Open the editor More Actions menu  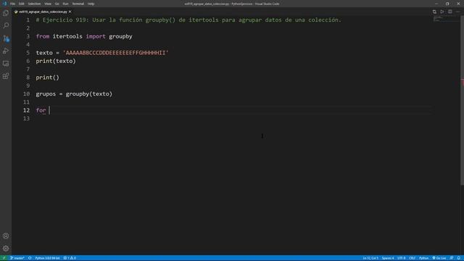click(457, 12)
